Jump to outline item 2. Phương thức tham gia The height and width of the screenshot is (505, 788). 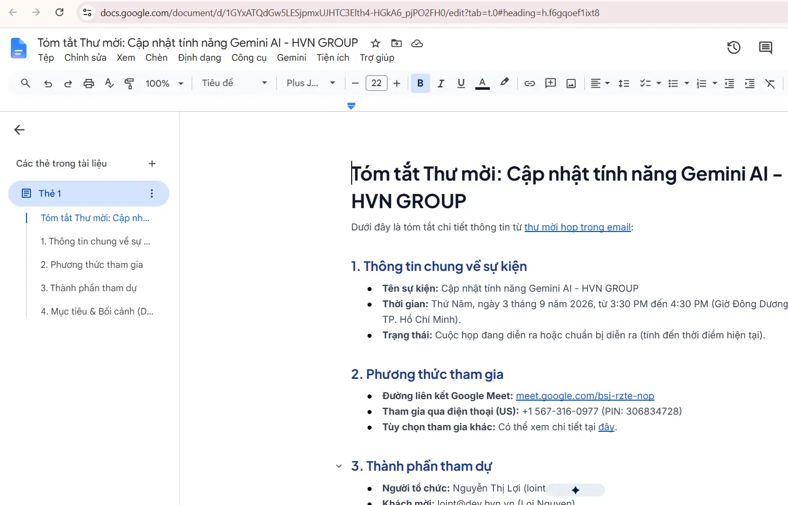coord(92,265)
